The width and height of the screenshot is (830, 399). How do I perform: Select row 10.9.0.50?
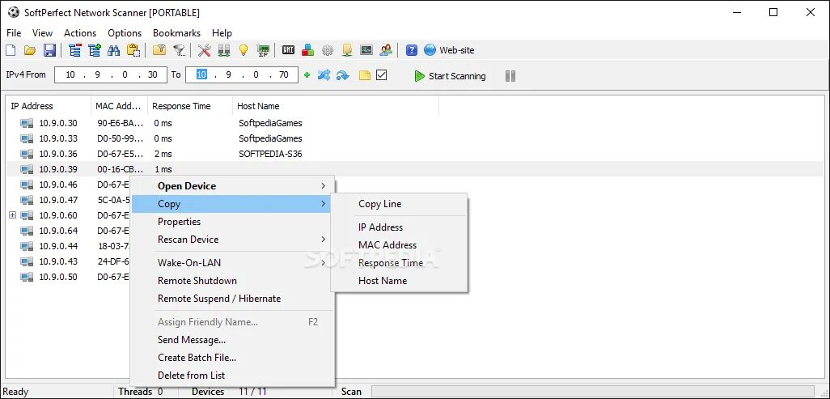pos(68,277)
